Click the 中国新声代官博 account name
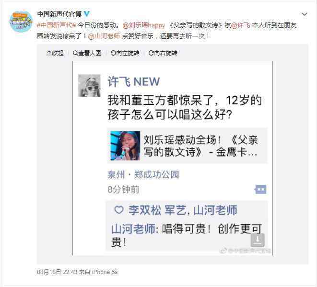This screenshot has width=317, height=287. [x=59, y=14]
